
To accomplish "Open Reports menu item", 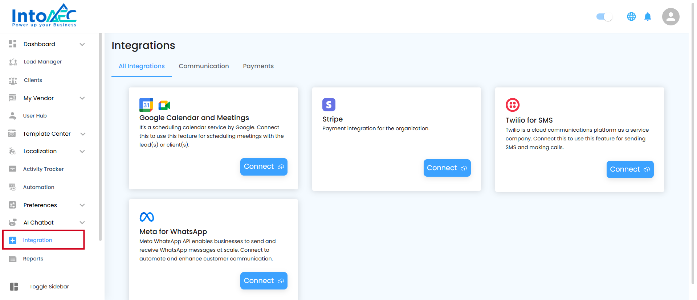I will click(x=33, y=259).
